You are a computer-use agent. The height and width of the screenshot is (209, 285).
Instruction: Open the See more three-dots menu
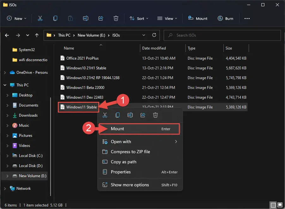pyautogui.click(x=247, y=18)
